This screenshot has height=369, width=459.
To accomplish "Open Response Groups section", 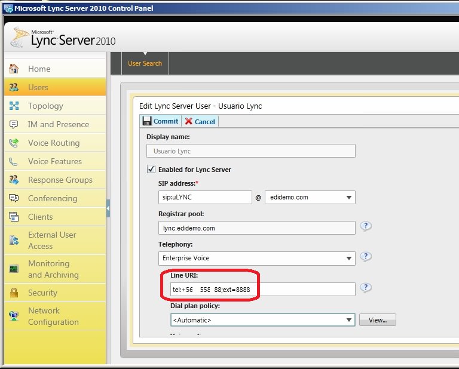I will [55, 180].
